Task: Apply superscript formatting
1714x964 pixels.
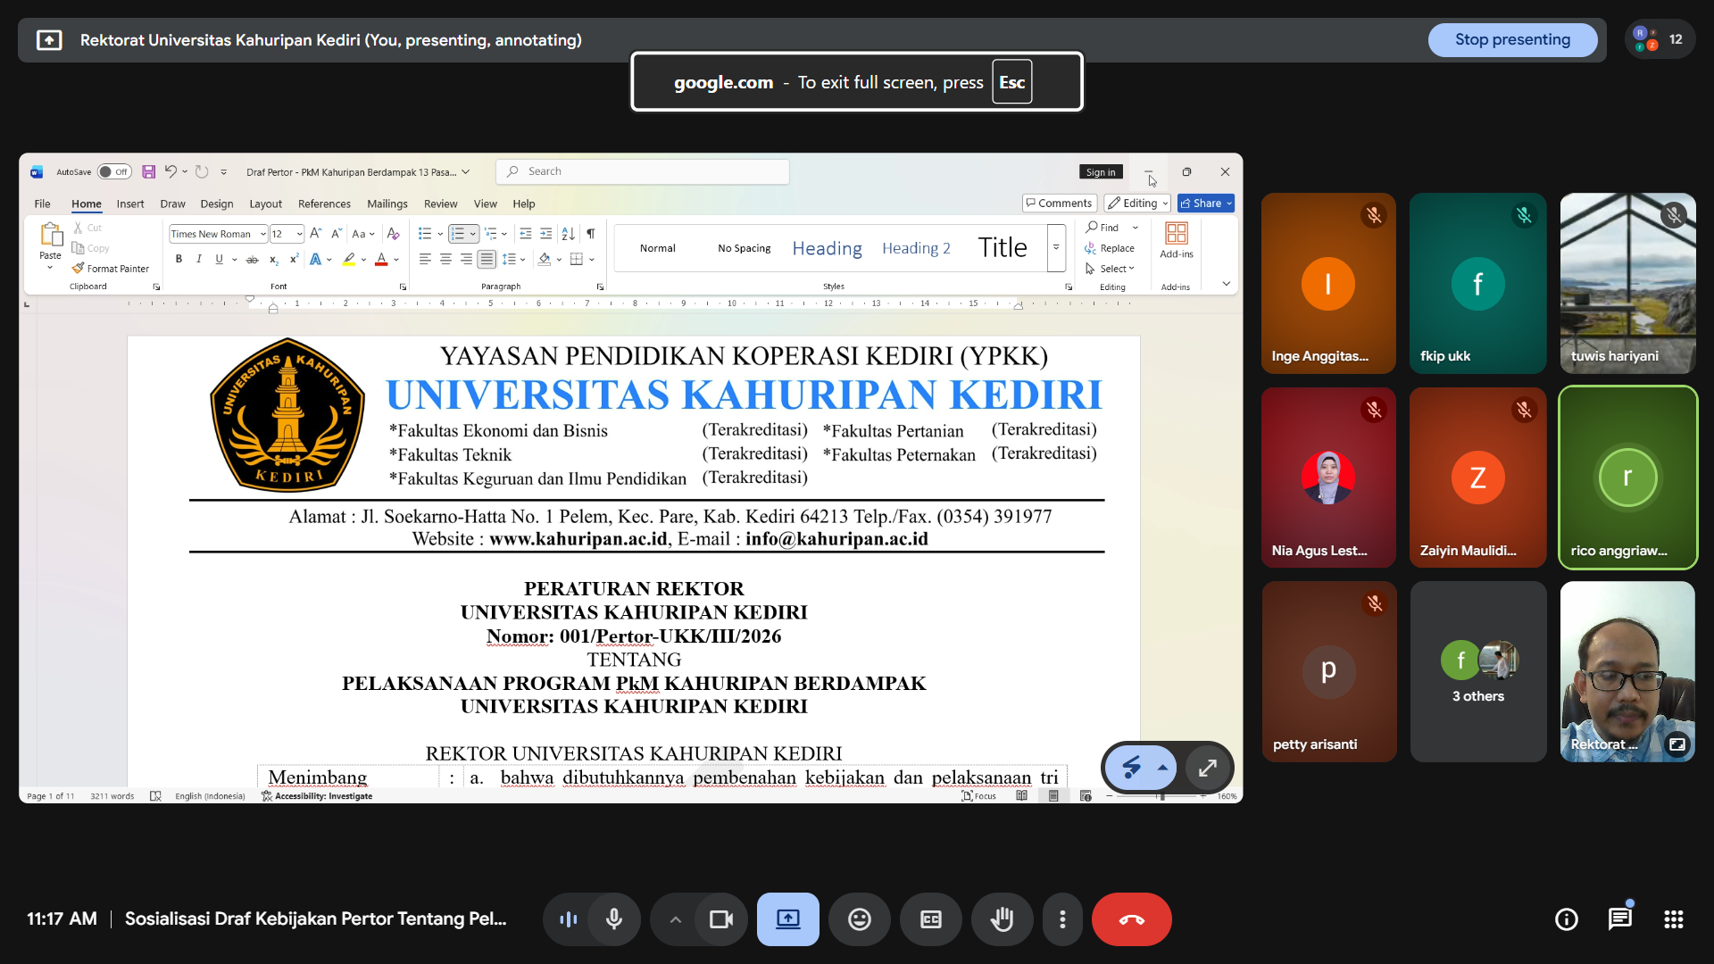Action: [x=294, y=260]
